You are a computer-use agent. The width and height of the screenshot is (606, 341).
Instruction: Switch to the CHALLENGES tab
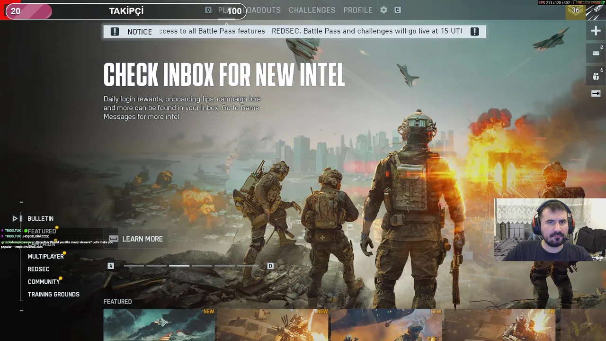coord(312,10)
